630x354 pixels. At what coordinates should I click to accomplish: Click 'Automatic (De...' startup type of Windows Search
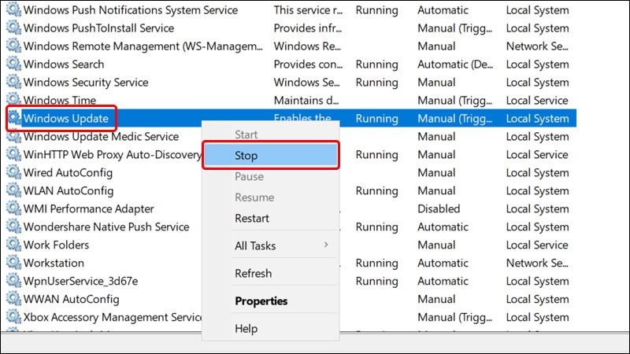point(455,65)
